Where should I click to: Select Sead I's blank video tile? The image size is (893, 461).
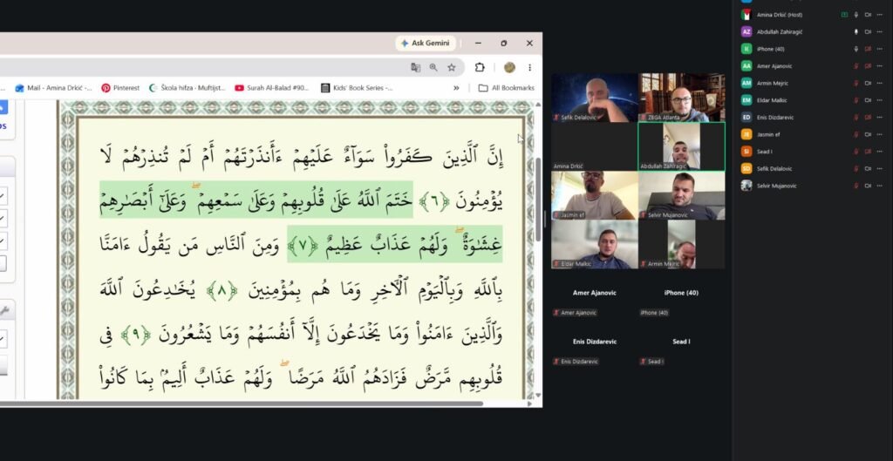tap(682, 342)
